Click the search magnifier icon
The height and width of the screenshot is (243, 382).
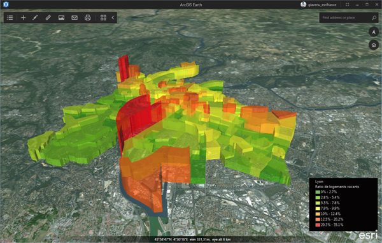click(374, 18)
